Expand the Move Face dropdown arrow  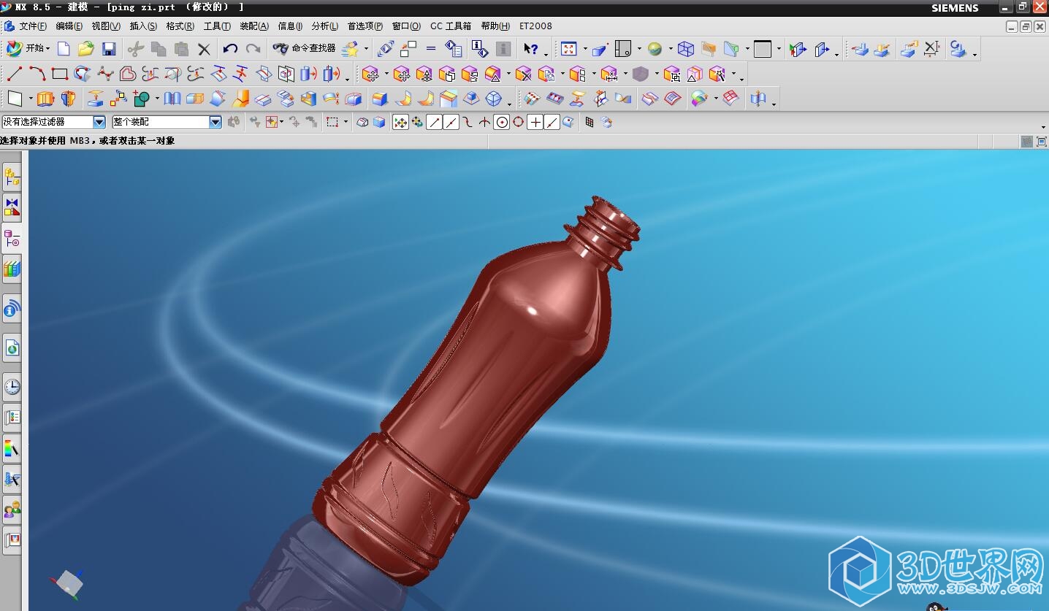point(386,74)
